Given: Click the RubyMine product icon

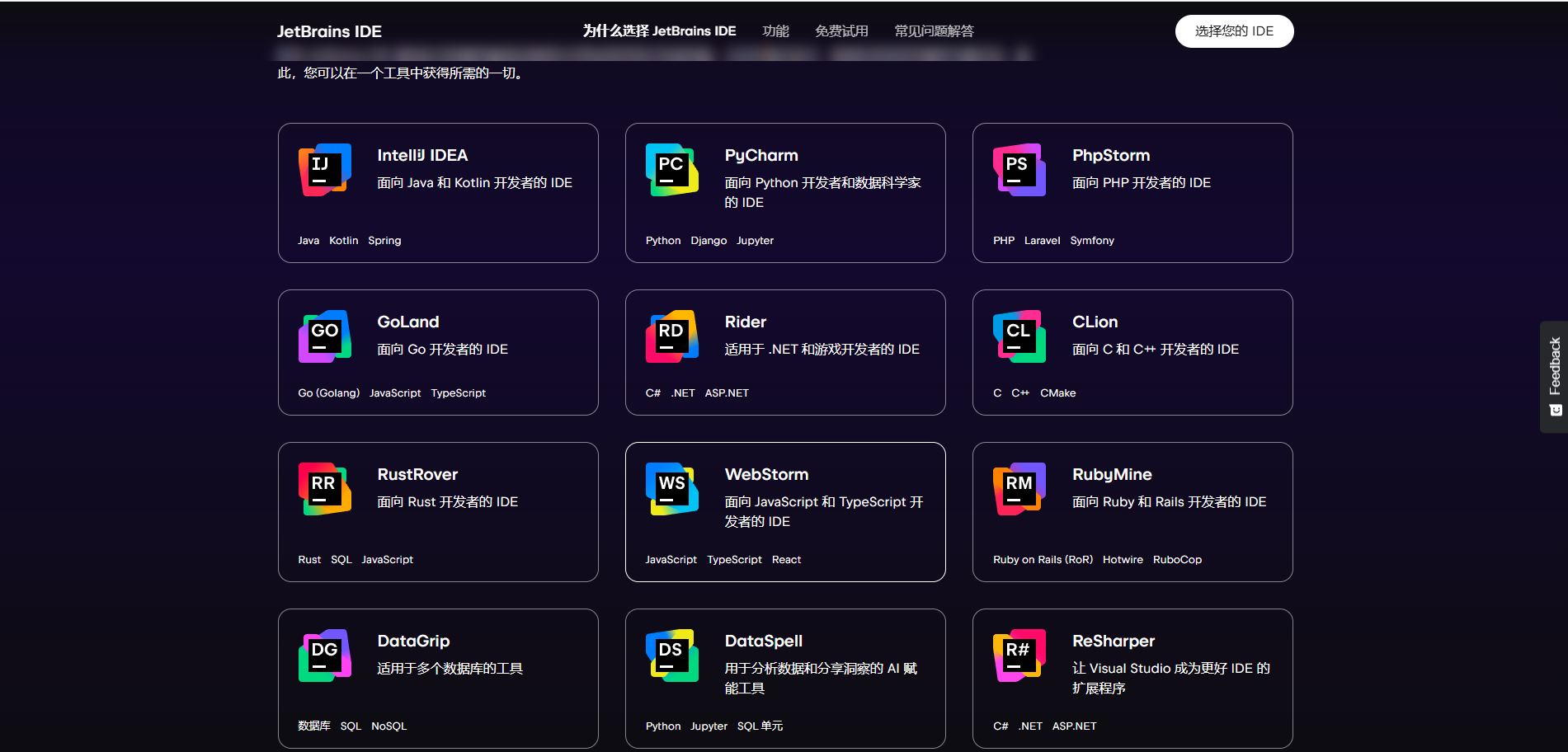Looking at the screenshot, I should [1019, 489].
